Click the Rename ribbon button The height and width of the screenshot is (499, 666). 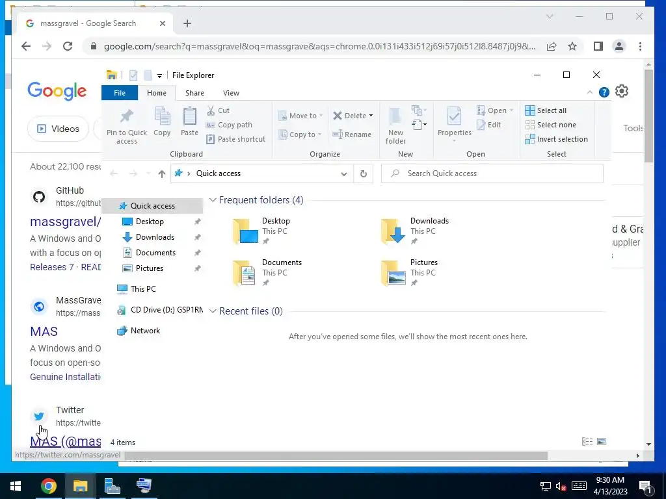[352, 134]
